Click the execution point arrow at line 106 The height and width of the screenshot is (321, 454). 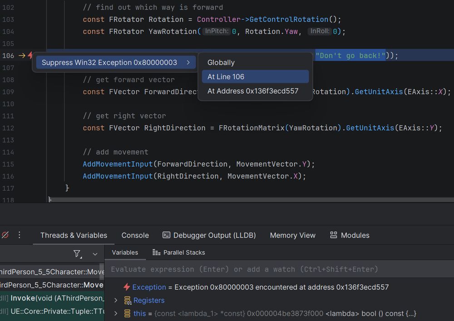(22, 55)
